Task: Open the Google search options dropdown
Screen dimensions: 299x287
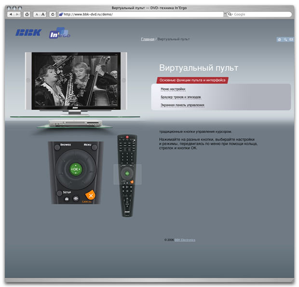Action: pos(231,14)
